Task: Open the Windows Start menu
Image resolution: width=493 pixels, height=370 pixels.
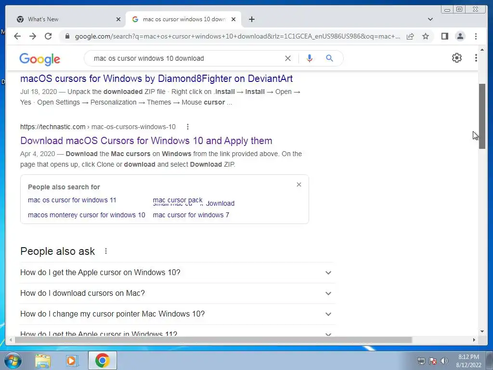Action: click(13, 360)
